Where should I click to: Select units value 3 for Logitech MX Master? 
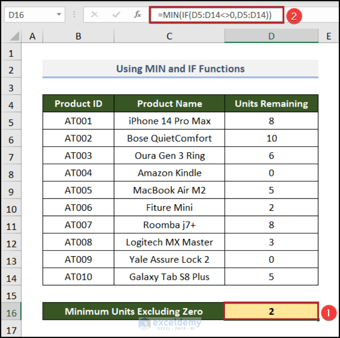pos(271,242)
